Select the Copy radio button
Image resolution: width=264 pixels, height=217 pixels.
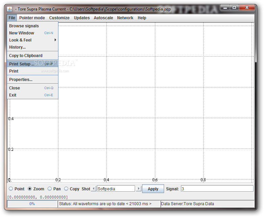[x=66, y=189]
